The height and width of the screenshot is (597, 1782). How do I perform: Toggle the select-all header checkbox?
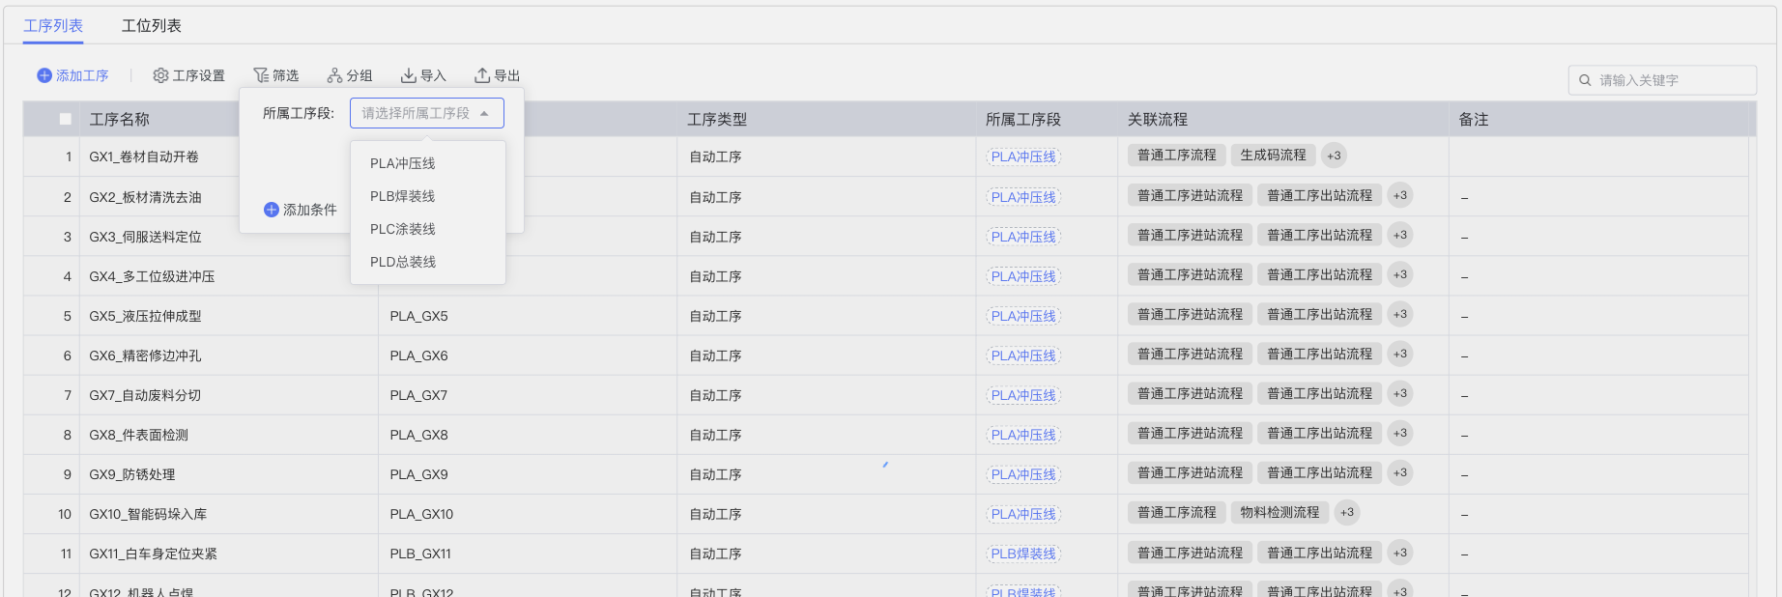coord(66,119)
